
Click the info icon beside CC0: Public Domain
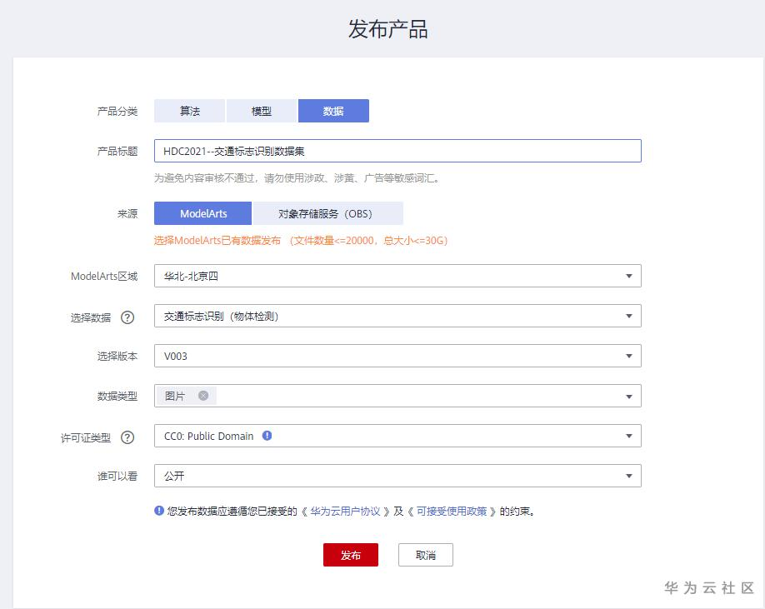click(266, 435)
